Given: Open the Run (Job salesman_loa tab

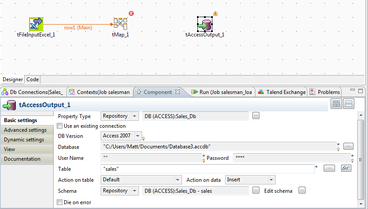Looking at the screenshot, I should click(x=222, y=92).
